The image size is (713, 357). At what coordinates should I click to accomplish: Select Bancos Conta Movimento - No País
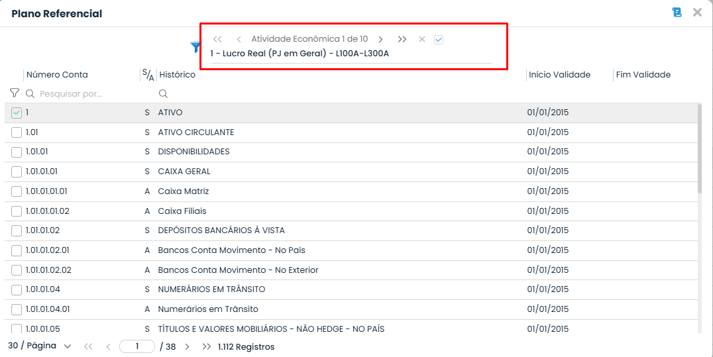coord(231,250)
